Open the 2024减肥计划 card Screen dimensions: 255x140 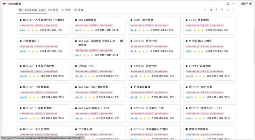point(99,26)
